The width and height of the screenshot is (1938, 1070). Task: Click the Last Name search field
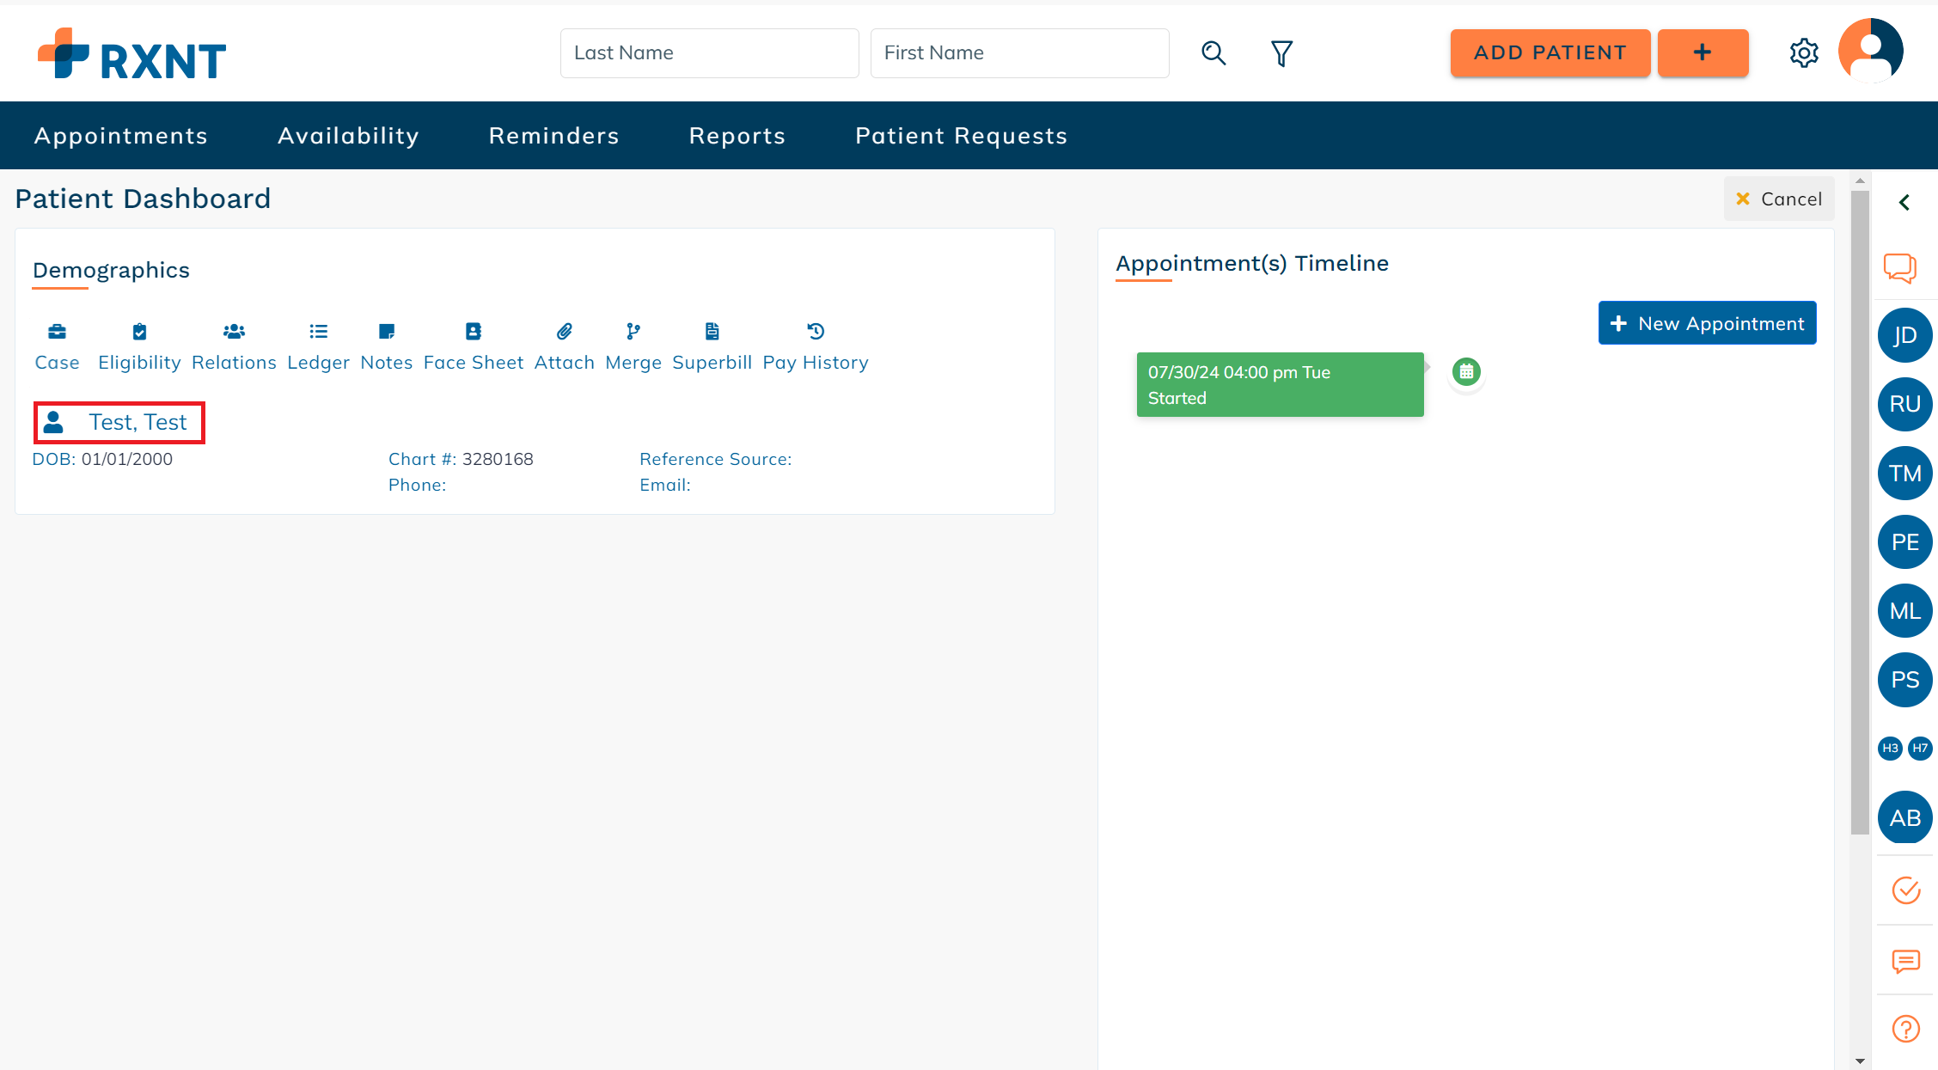tap(709, 53)
